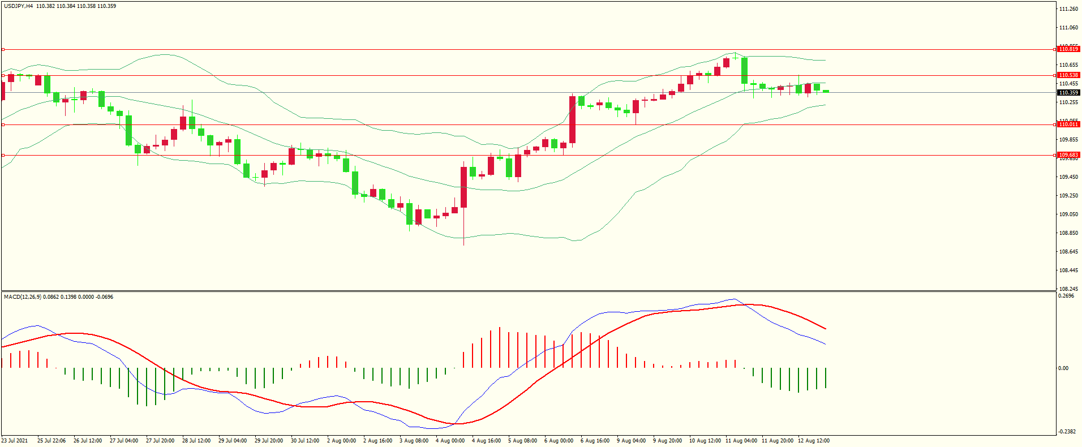This screenshot has width=1082, height=447.
Task: Click the 6 Aug 16:00 time label
Action: coord(595,441)
